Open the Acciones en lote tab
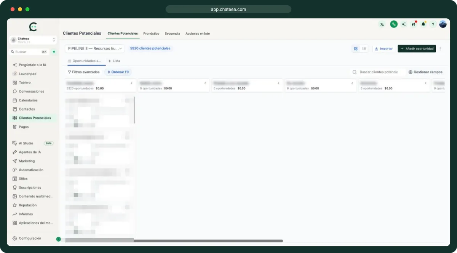 [x=198, y=34]
